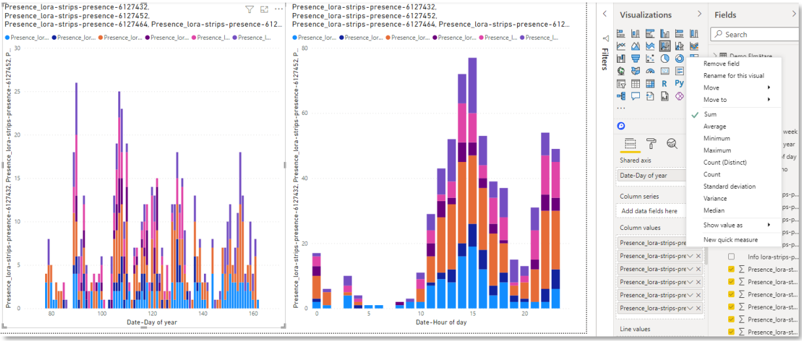Viewport: 802px width, 341px height.
Task: Select the 100% stacked bar chart visual
Action: point(680,33)
